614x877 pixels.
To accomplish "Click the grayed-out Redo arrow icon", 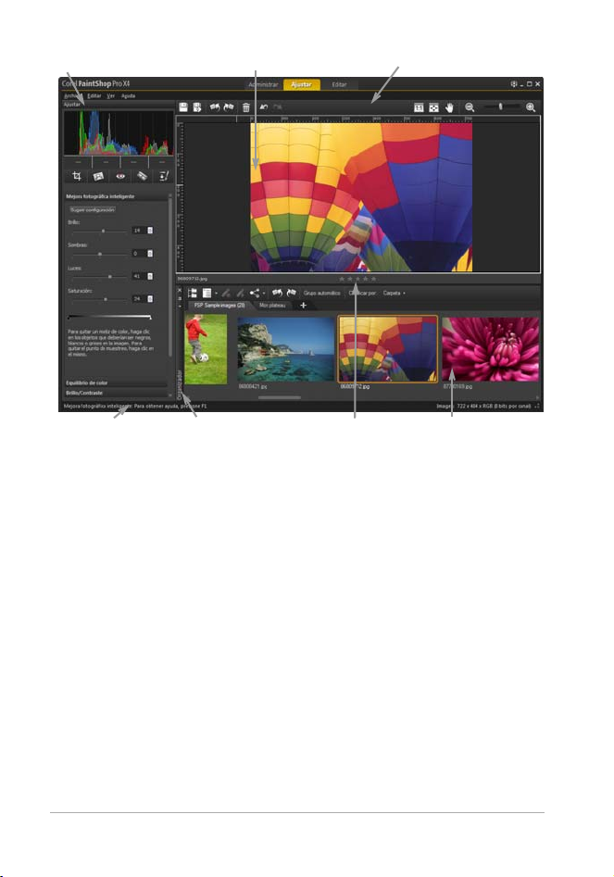I will coord(278,106).
